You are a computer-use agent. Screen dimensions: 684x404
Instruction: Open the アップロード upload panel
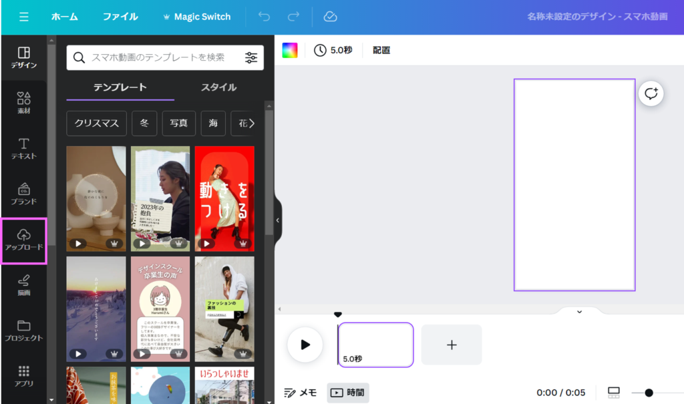(24, 240)
